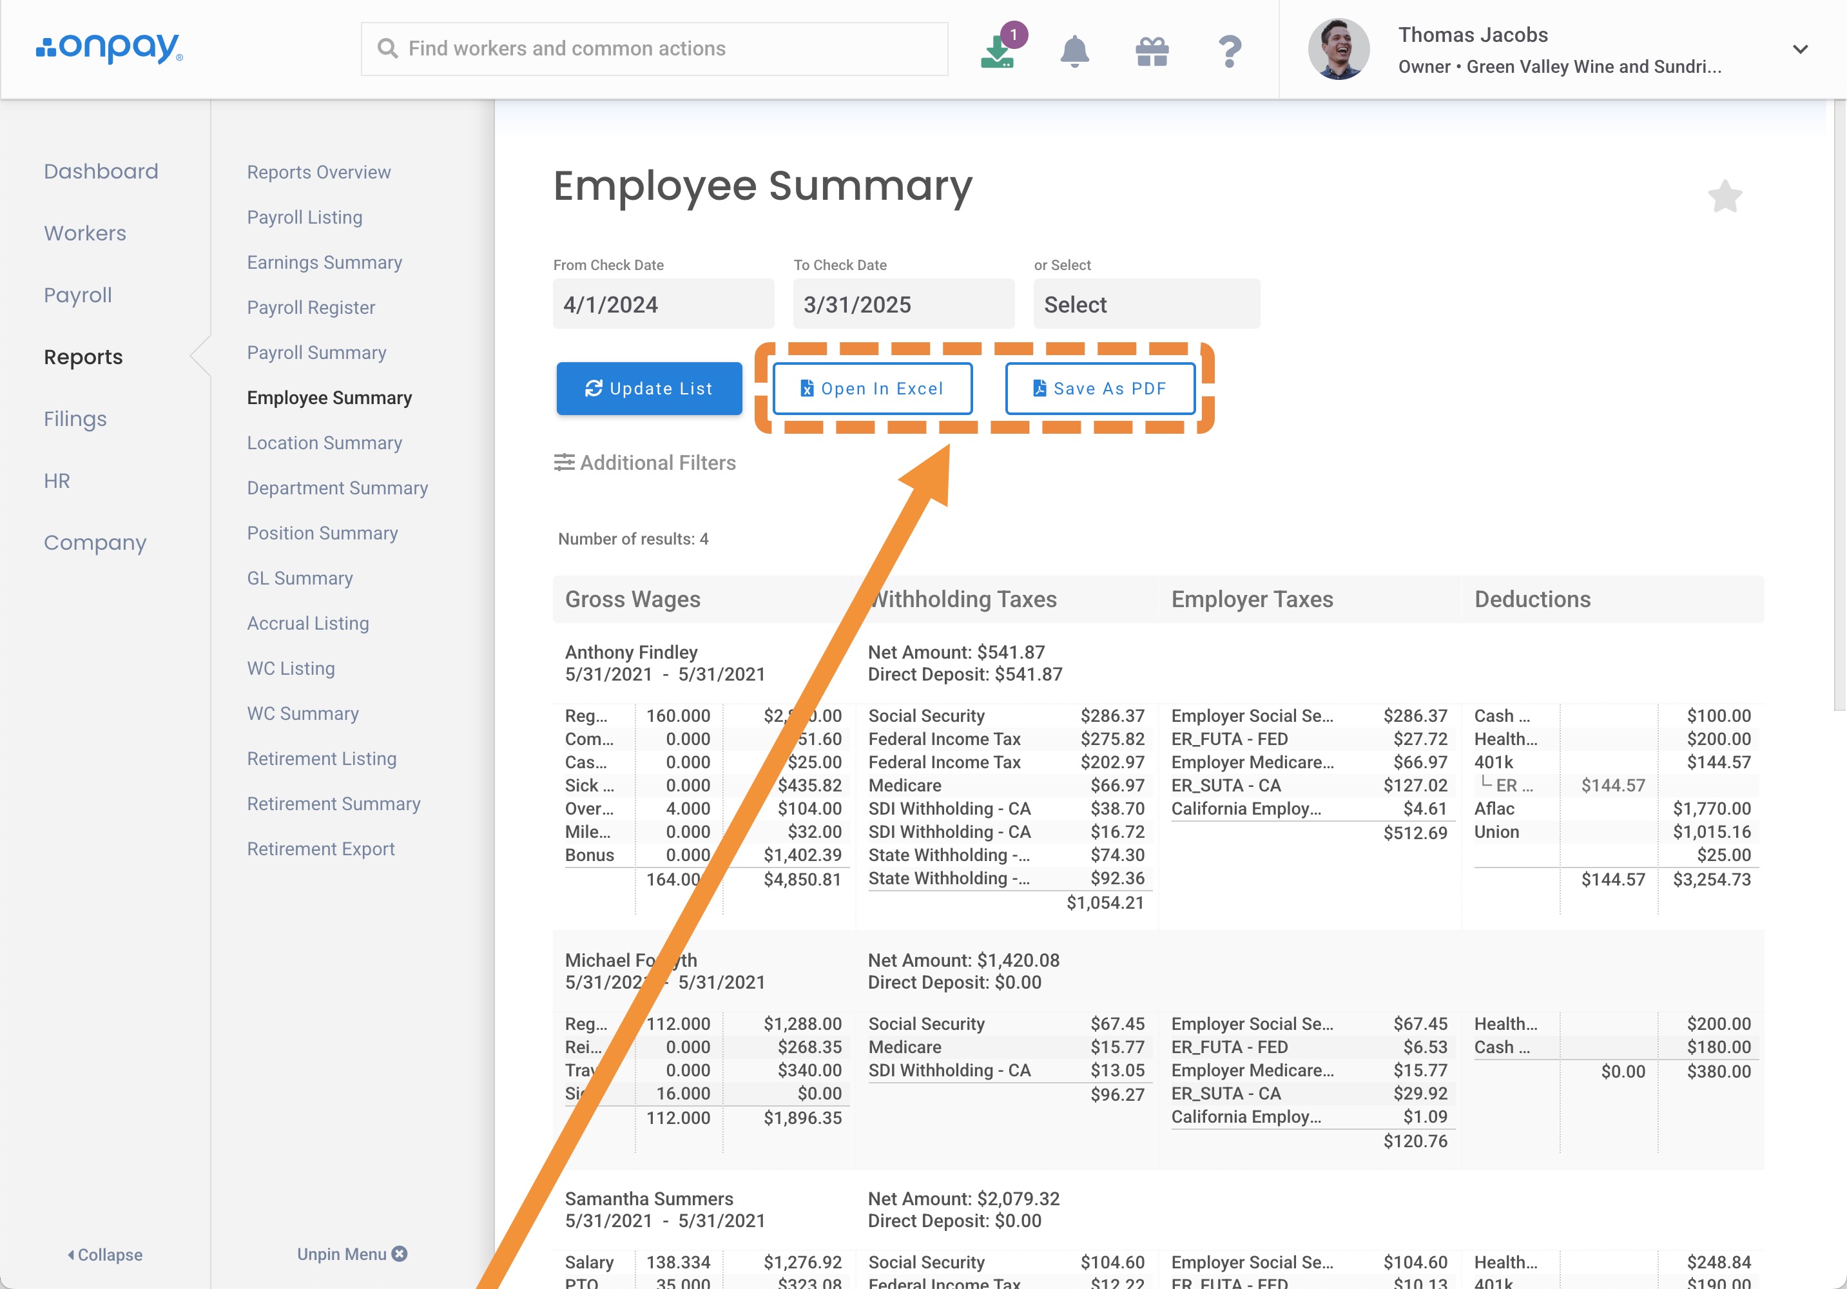The height and width of the screenshot is (1289, 1847).
Task: Select Employee Summary in submenu
Action: (329, 398)
